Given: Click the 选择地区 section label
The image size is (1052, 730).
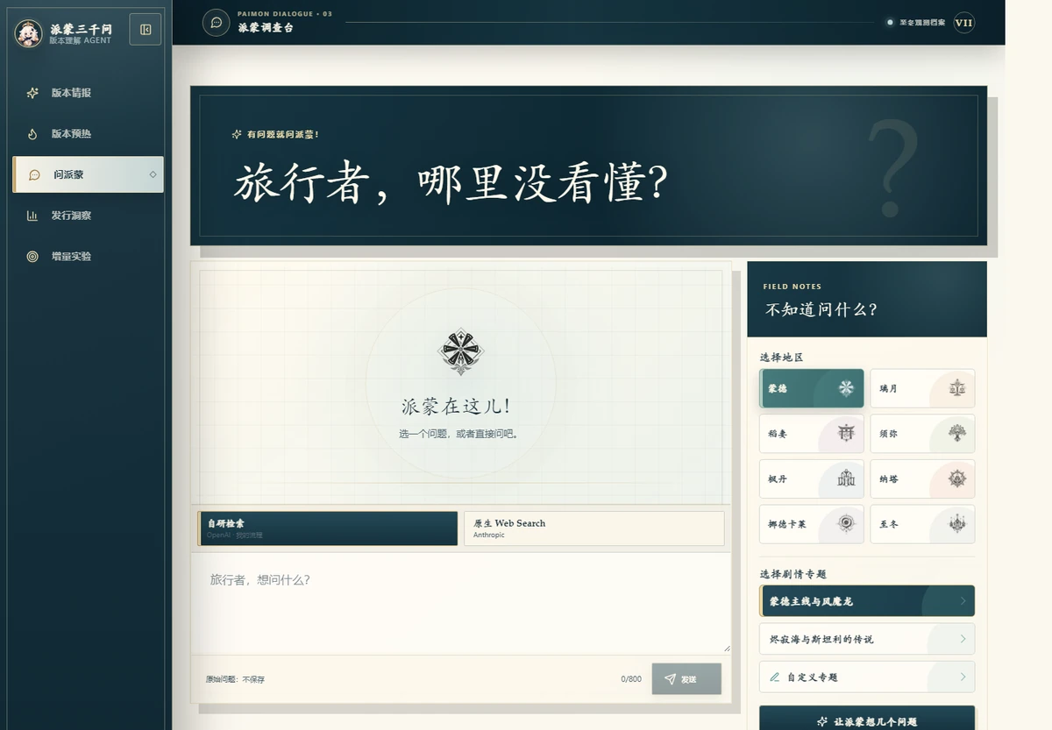Looking at the screenshot, I should 781,358.
